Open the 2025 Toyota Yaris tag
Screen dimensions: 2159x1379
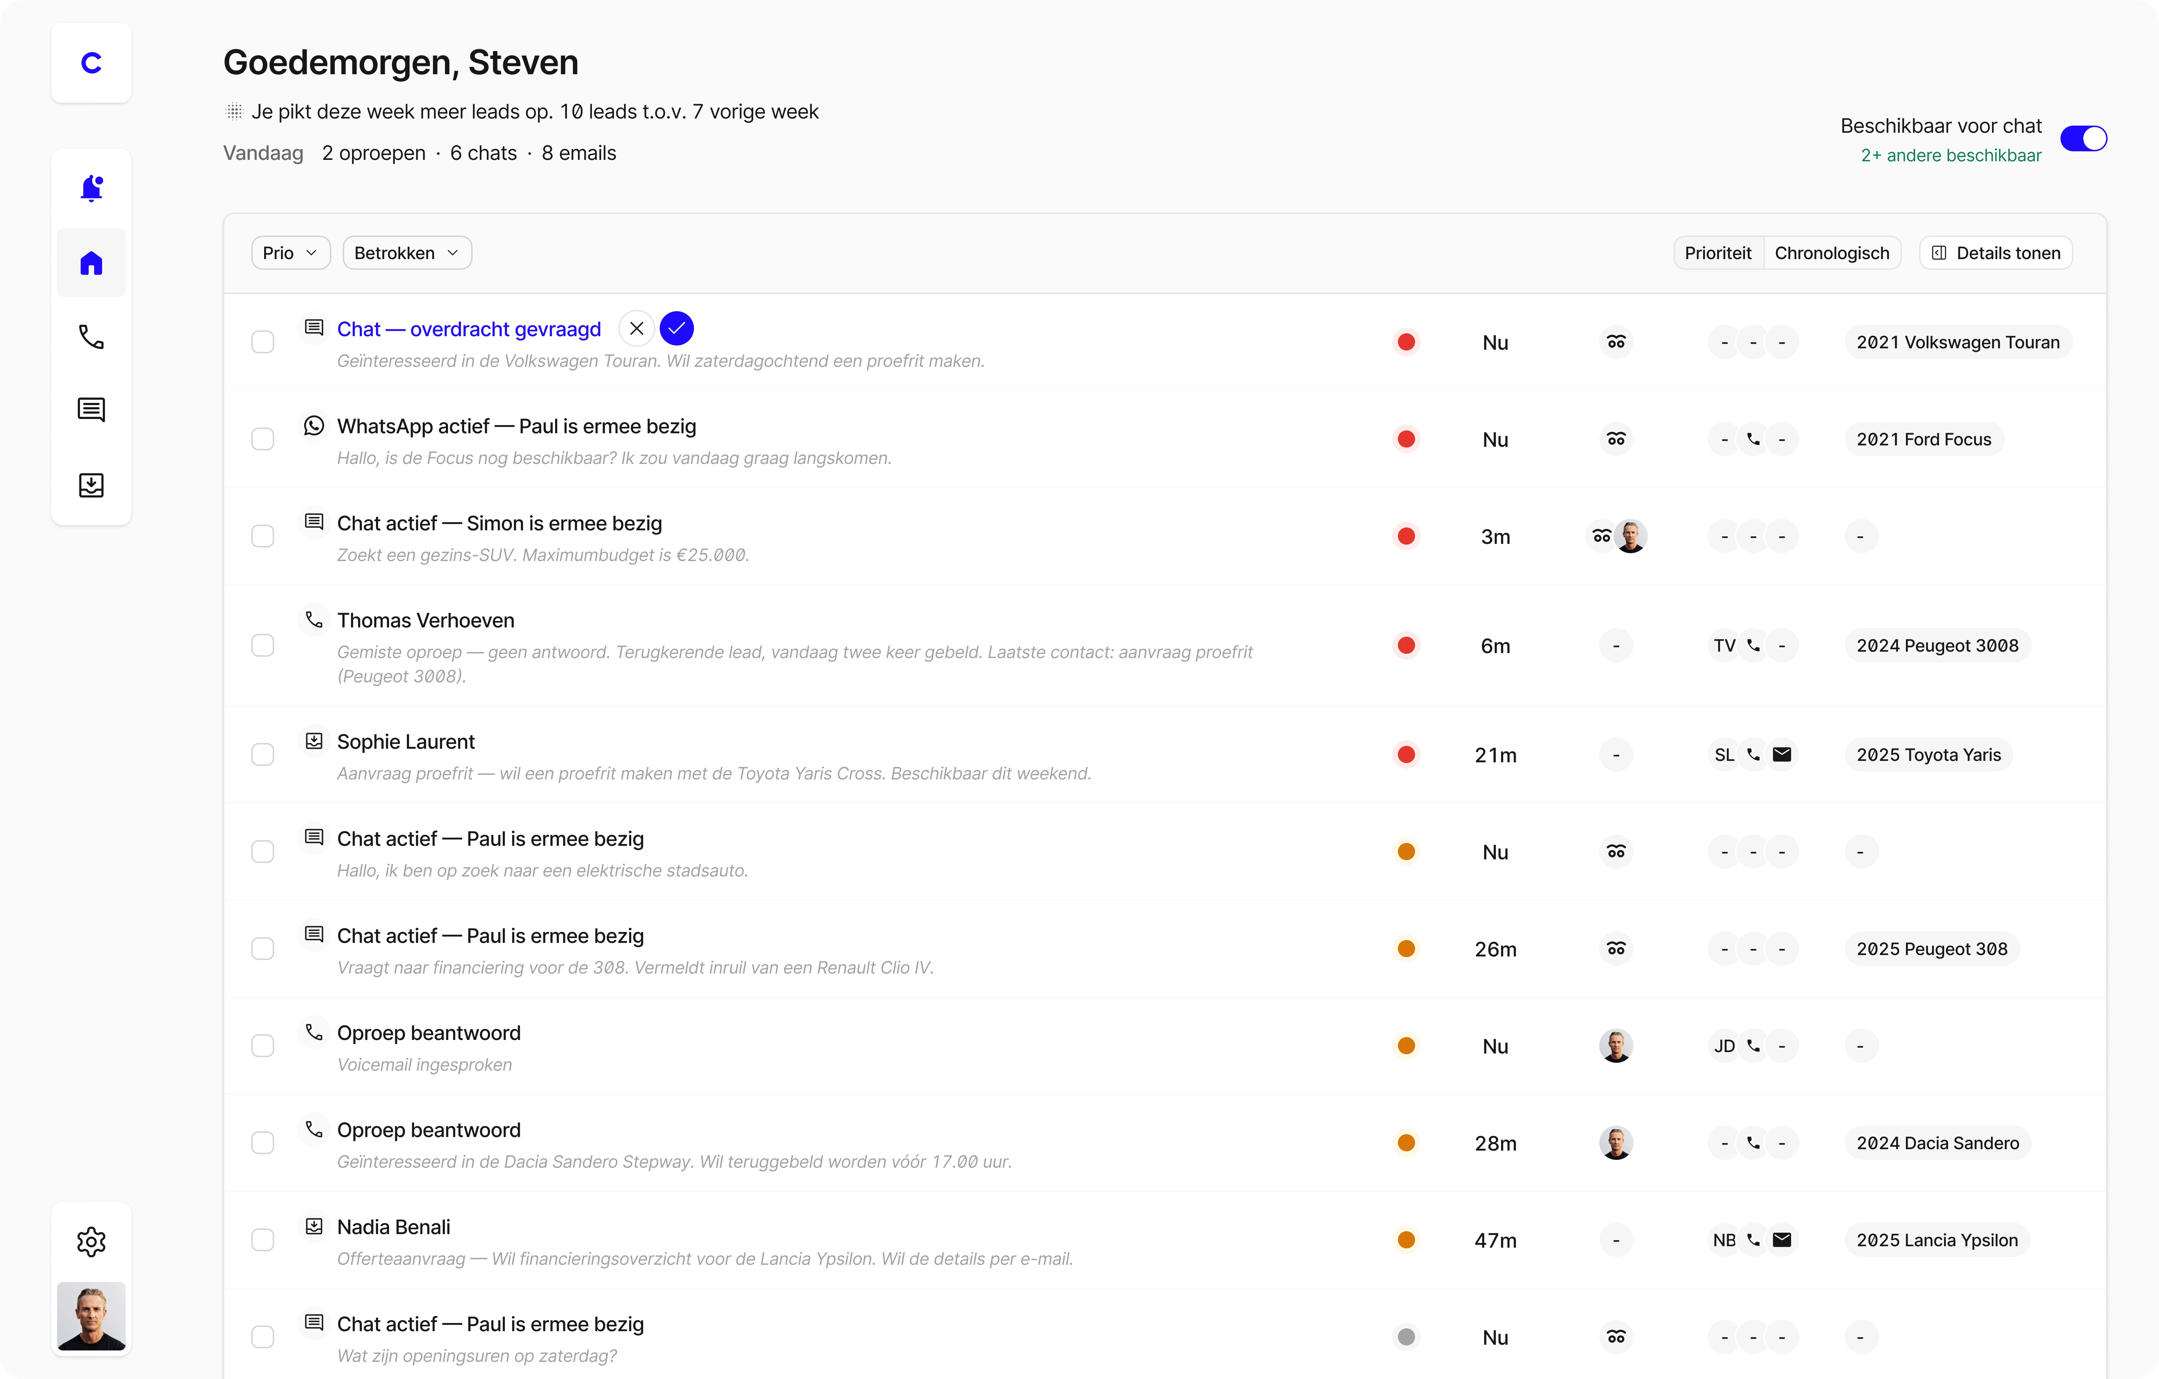click(x=1929, y=754)
